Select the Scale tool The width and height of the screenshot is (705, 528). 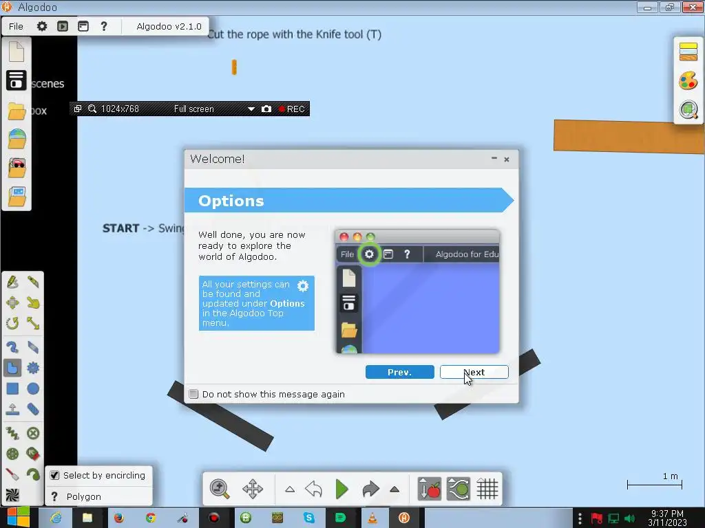click(33, 323)
